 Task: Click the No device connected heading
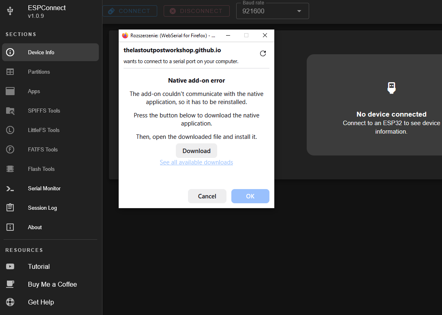coord(391,114)
